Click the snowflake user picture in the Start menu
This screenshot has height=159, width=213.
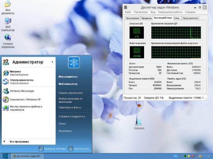coord(74,63)
